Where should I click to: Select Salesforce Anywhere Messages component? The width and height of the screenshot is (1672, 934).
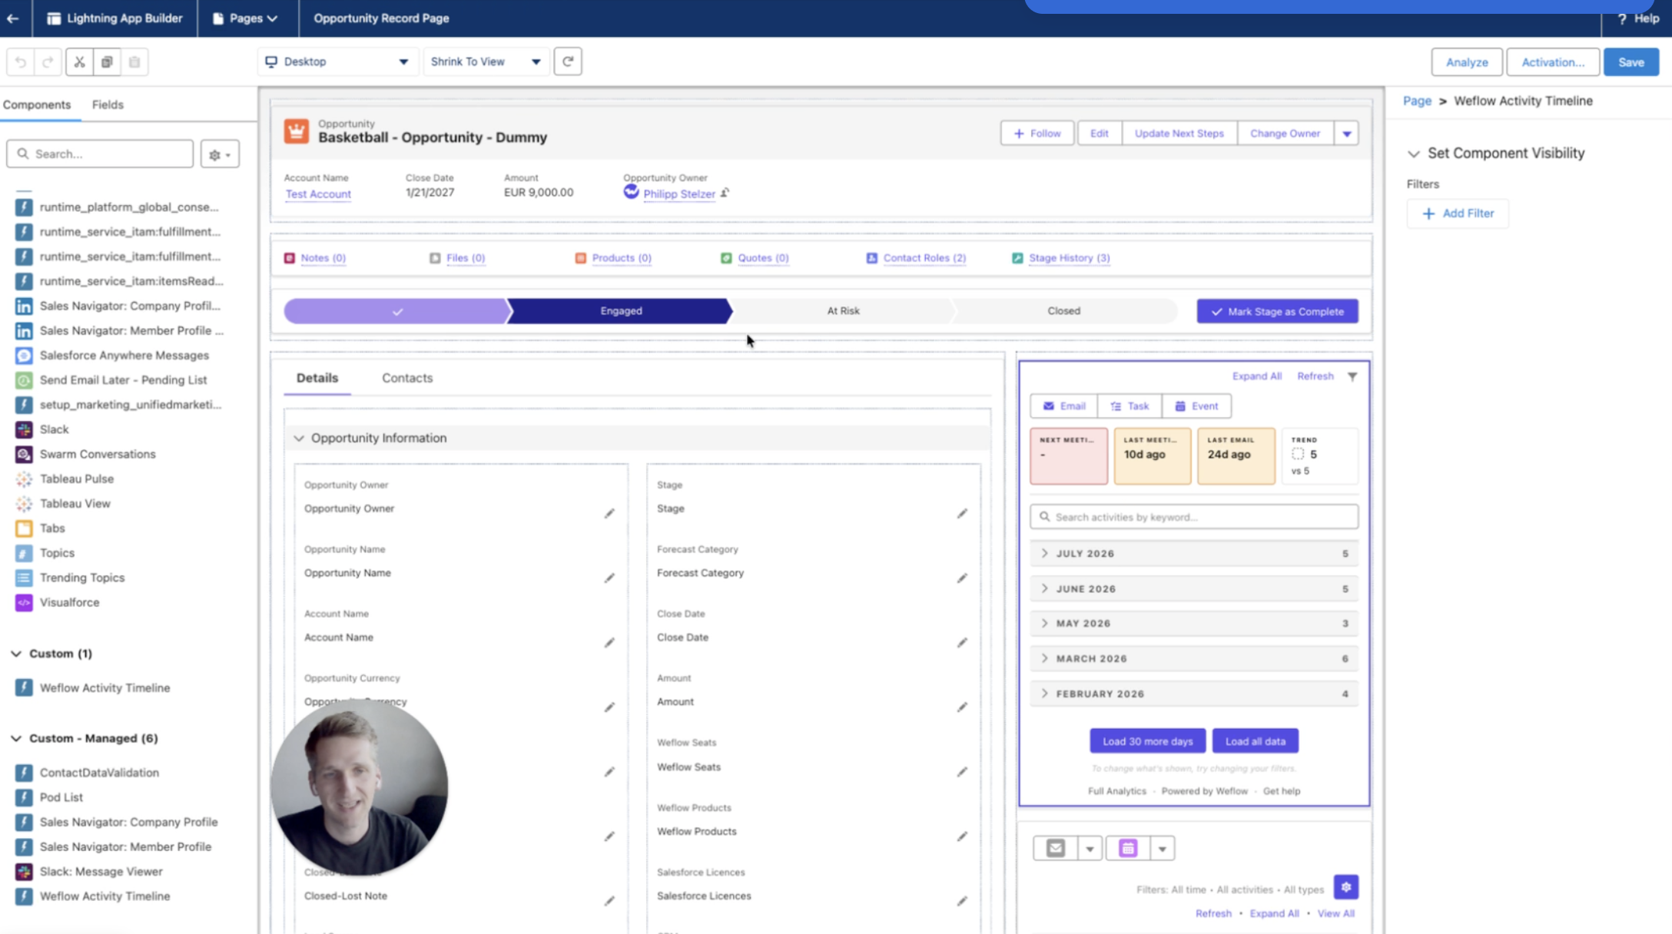click(x=124, y=355)
